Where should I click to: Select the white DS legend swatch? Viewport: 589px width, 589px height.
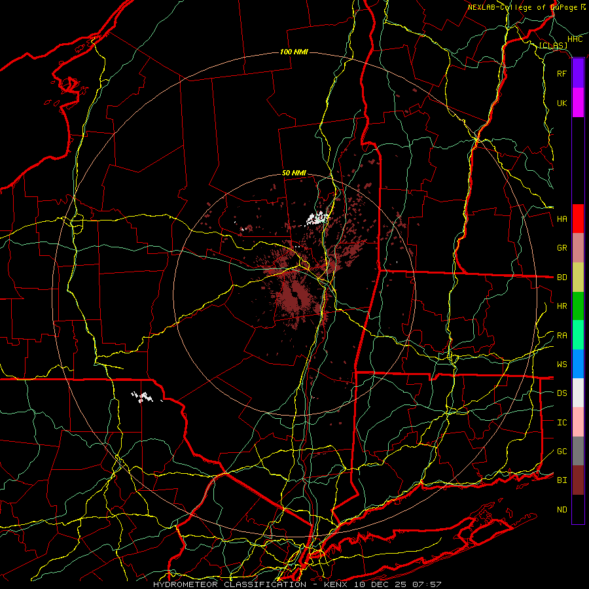tap(578, 393)
